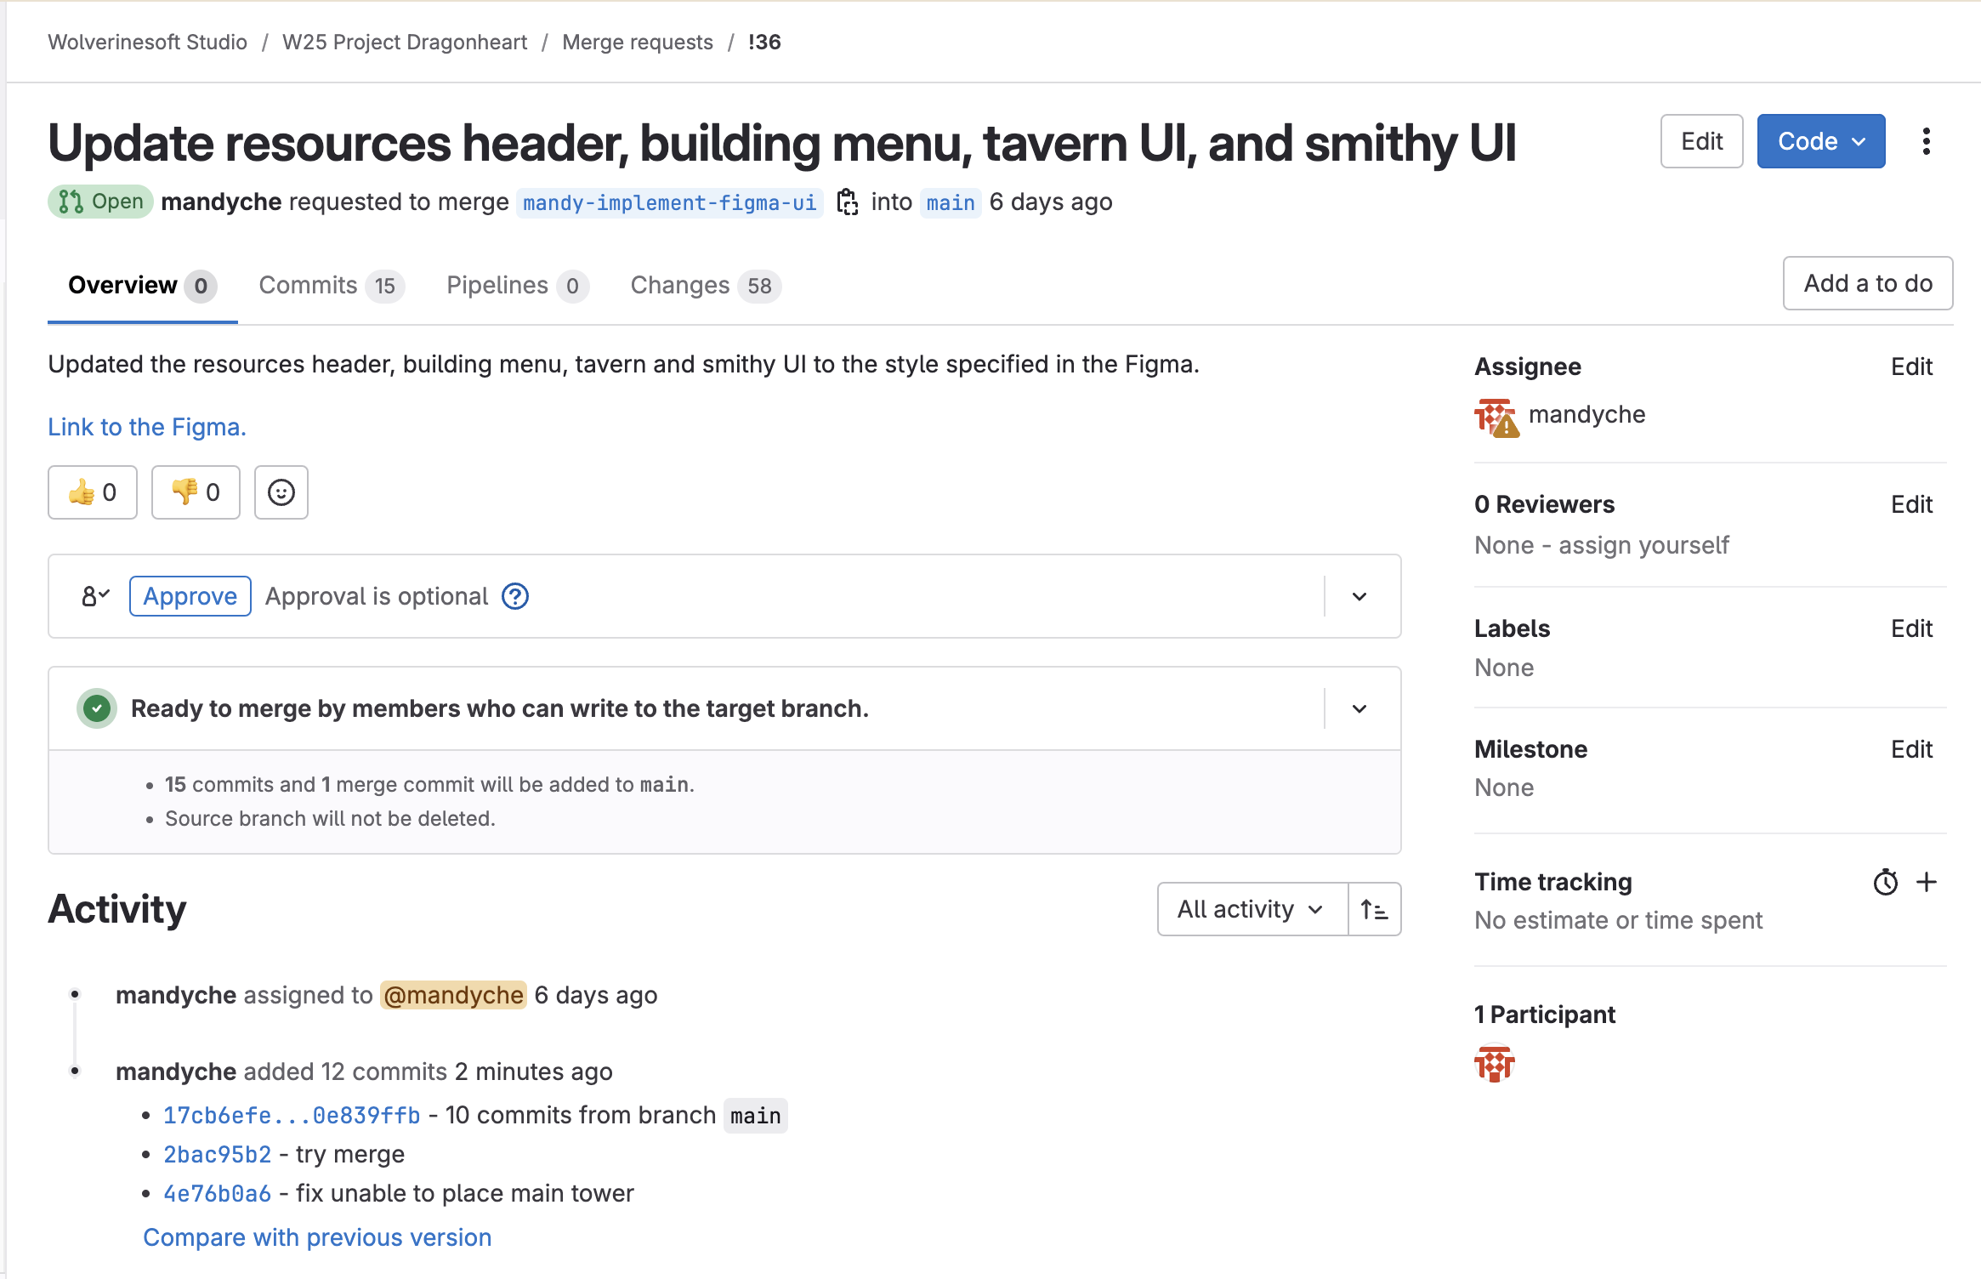1981x1279 pixels.
Task: Add time entry with plus icon
Action: click(x=1927, y=883)
